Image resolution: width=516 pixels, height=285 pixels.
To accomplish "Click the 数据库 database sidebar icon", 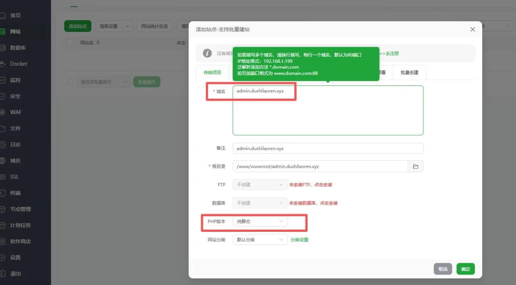I will pyautogui.click(x=2, y=48).
